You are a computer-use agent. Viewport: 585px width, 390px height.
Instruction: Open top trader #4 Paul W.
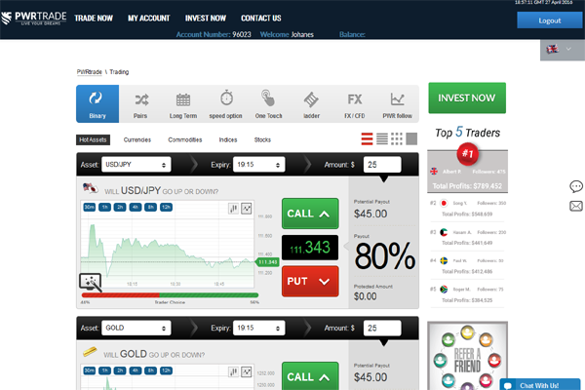click(x=467, y=266)
